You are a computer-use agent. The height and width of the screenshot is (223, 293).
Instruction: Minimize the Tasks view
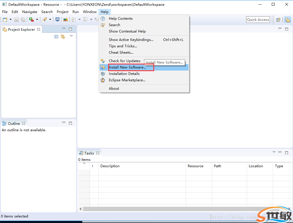pos(280,152)
